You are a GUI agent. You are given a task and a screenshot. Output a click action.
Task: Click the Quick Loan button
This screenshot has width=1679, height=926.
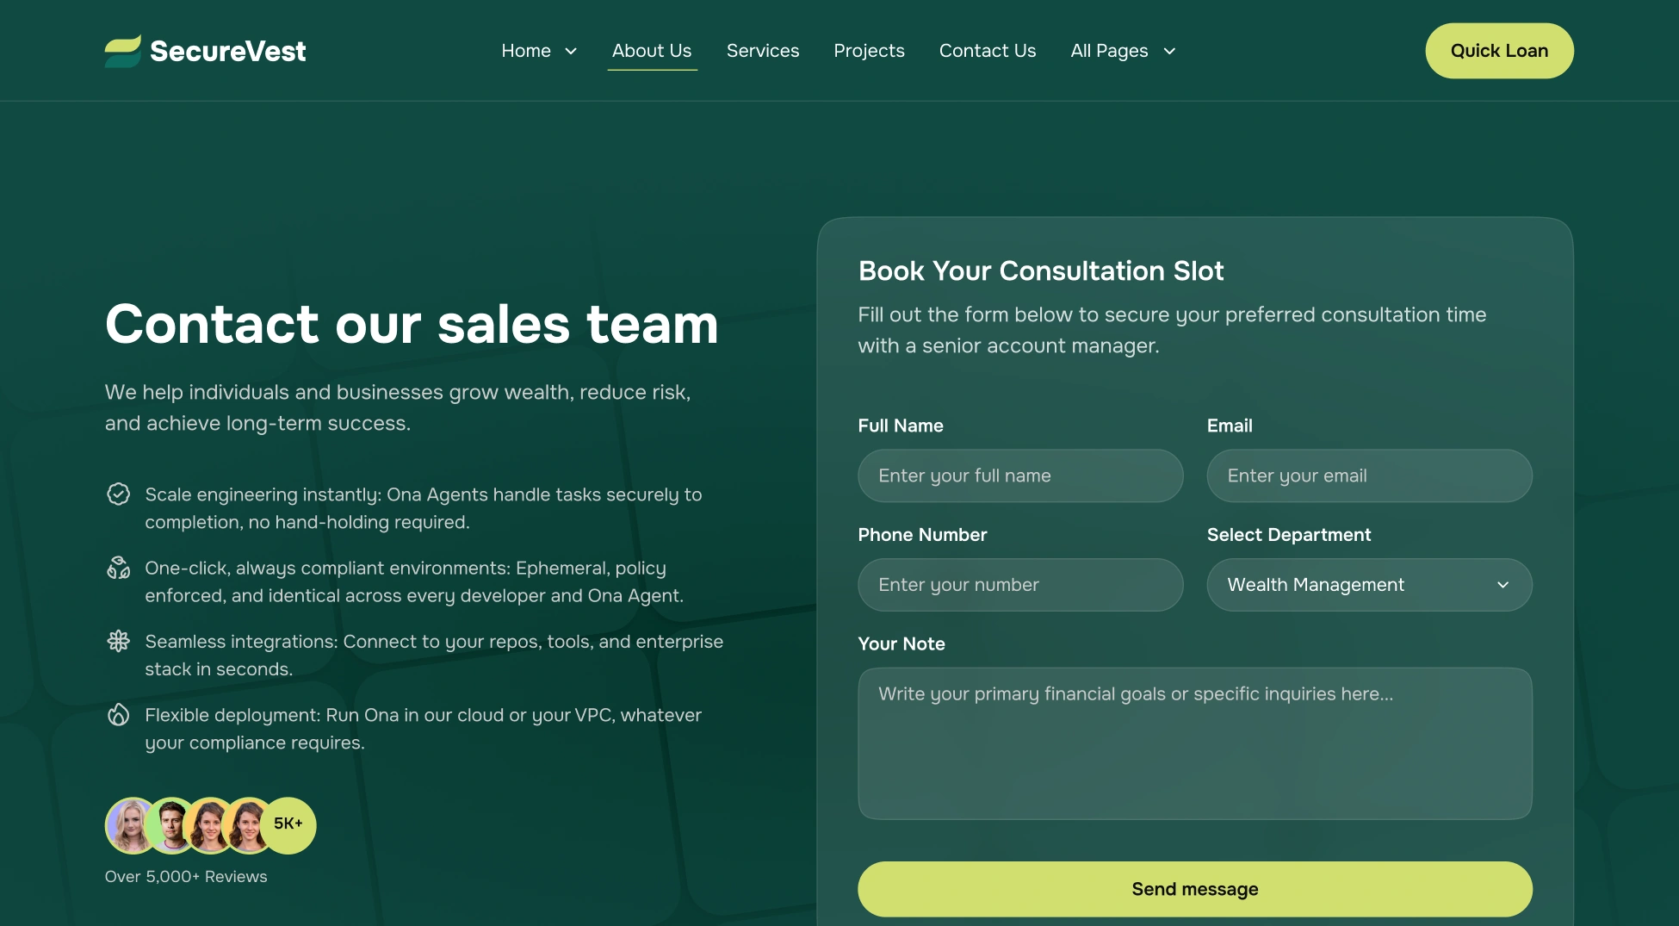pos(1499,51)
